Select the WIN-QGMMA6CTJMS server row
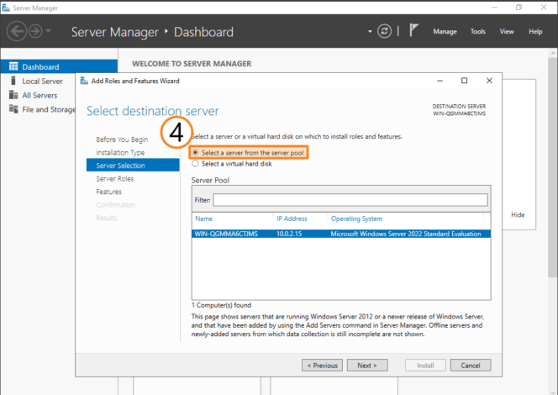The image size is (558, 395). point(341,234)
